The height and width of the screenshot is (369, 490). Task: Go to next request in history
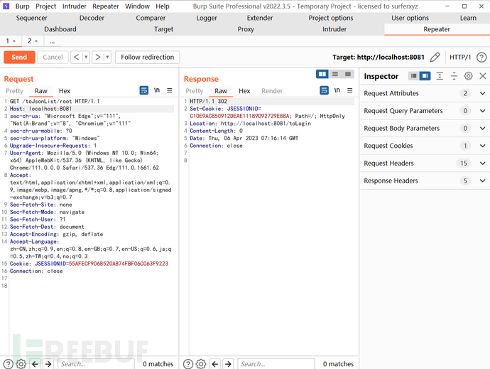click(x=98, y=58)
